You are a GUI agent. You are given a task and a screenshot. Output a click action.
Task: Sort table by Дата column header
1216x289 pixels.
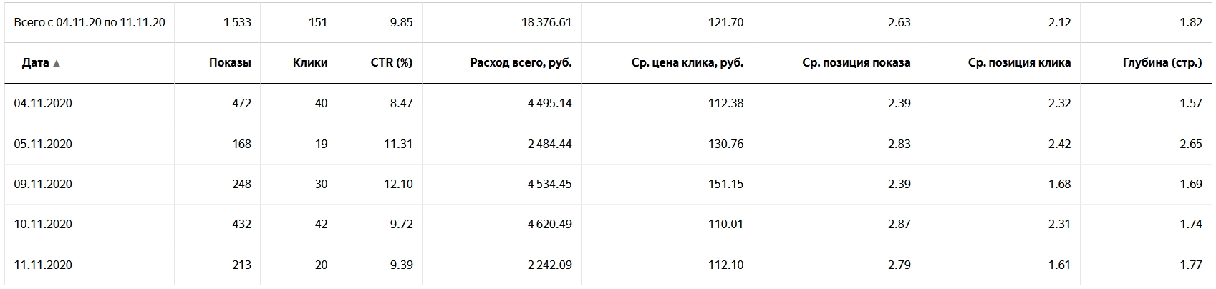point(35,63)
